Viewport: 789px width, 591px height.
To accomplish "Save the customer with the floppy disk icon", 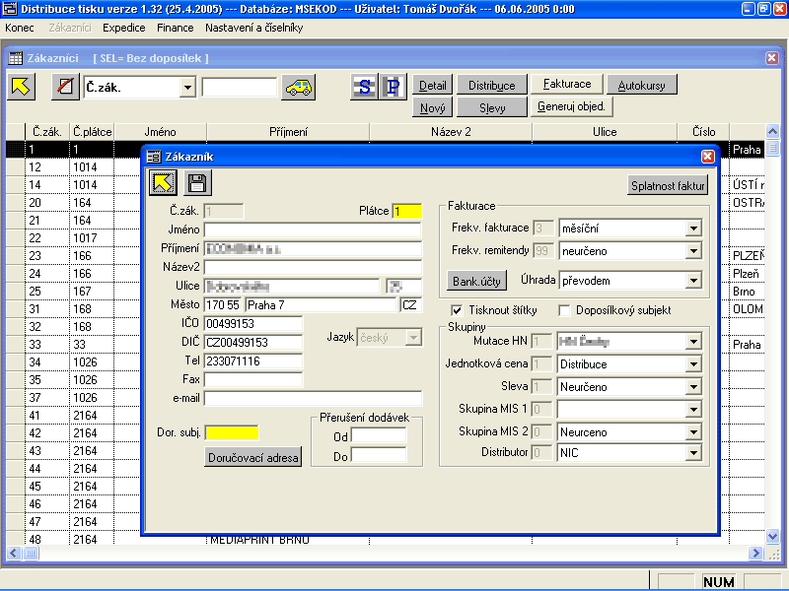I will 197,182.
